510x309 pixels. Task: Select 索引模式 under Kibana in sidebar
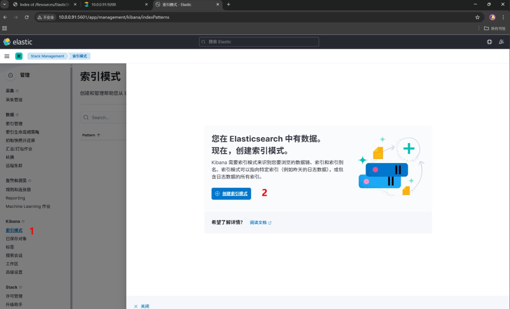(x=14, y=231)
